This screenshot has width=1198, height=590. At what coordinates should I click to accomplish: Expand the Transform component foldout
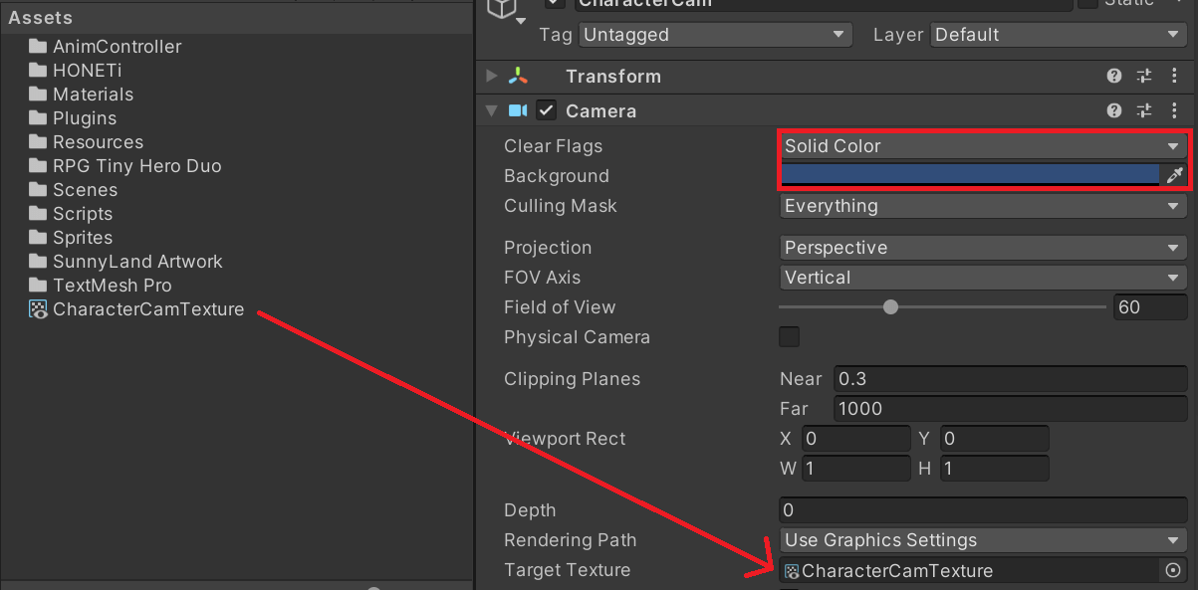tap(491, 77)
